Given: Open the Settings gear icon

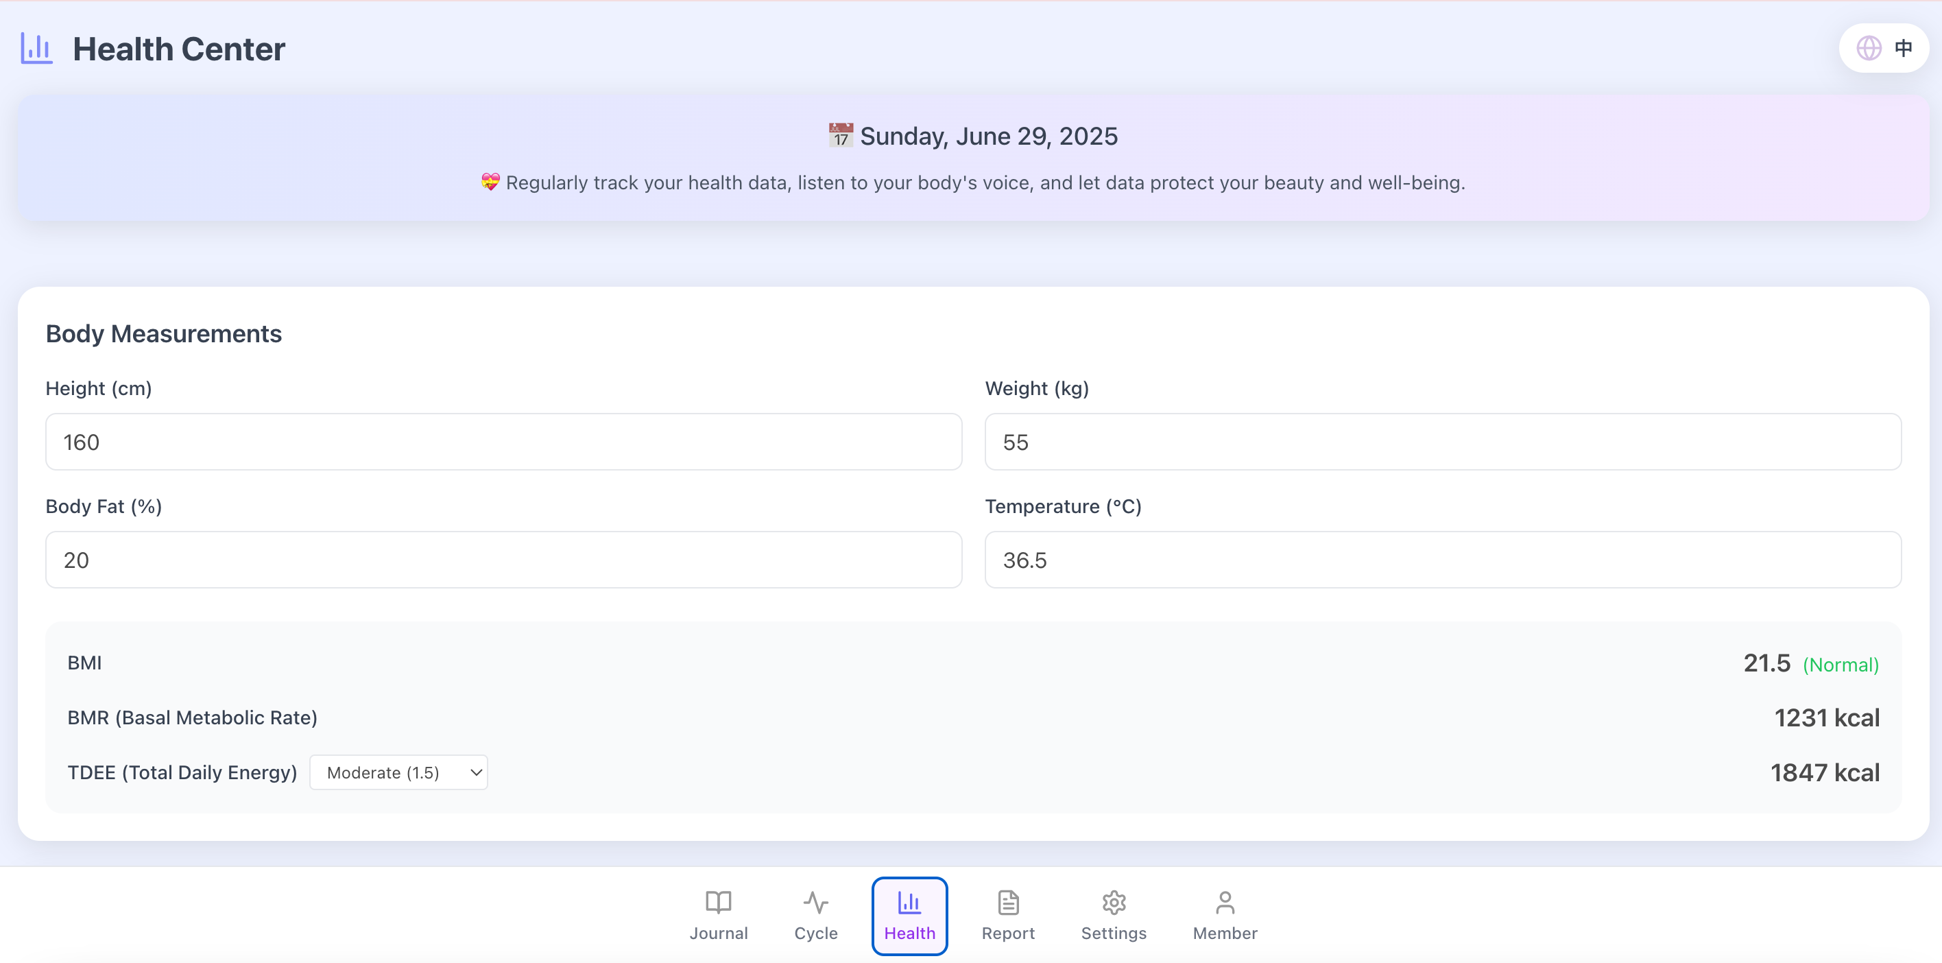Looking at the screenshot, I should (1114, 902).
